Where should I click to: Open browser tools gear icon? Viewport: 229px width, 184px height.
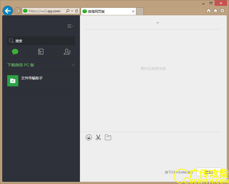222,11
